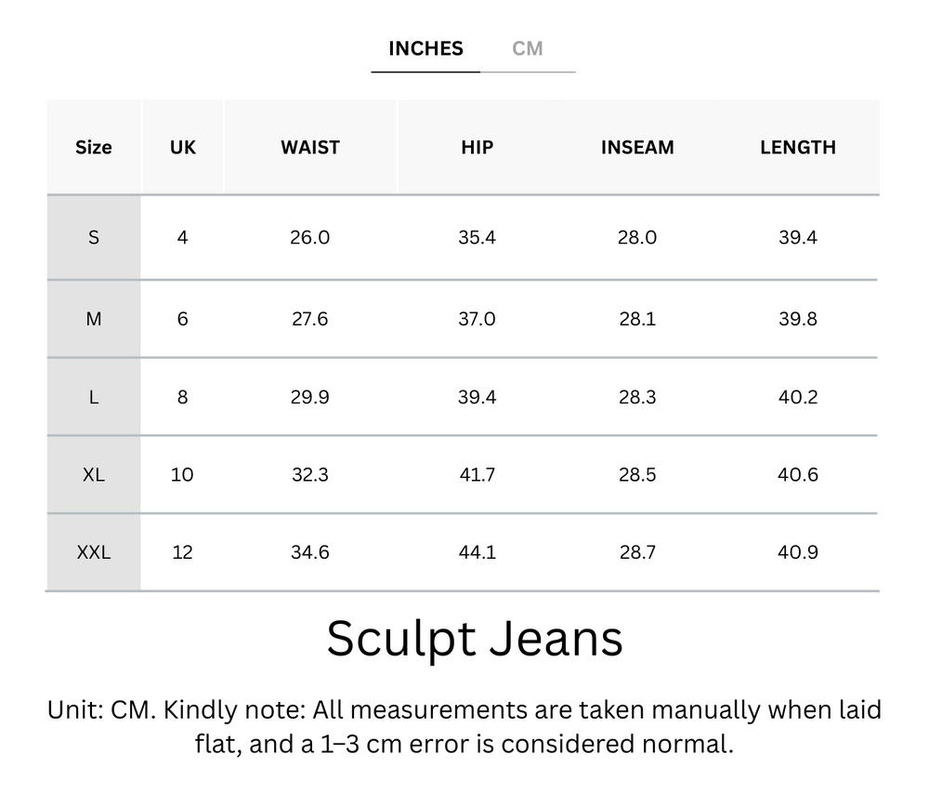Screen dimensions: 929x794
Task: Click the Size column header
Action: pyautogui.click(x=93, y=147)
